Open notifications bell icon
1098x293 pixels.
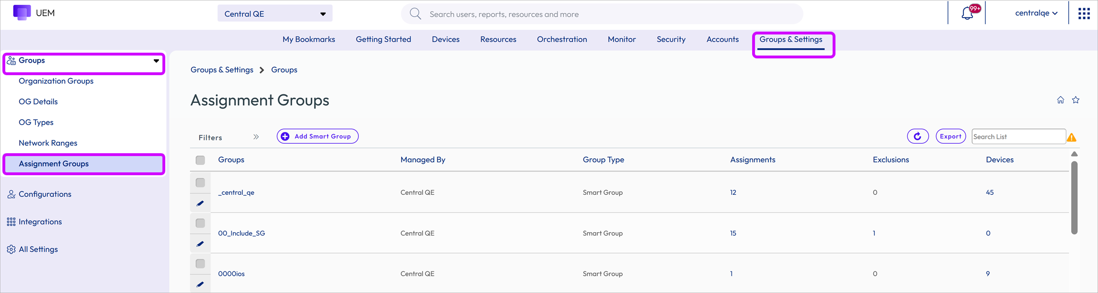[x=968, y=13]
